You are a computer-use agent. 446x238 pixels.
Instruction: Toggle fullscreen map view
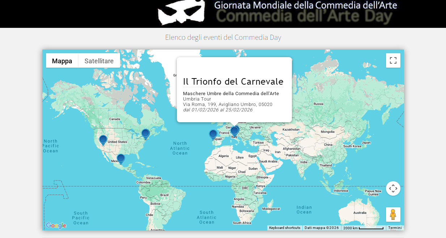coord(393,60)
